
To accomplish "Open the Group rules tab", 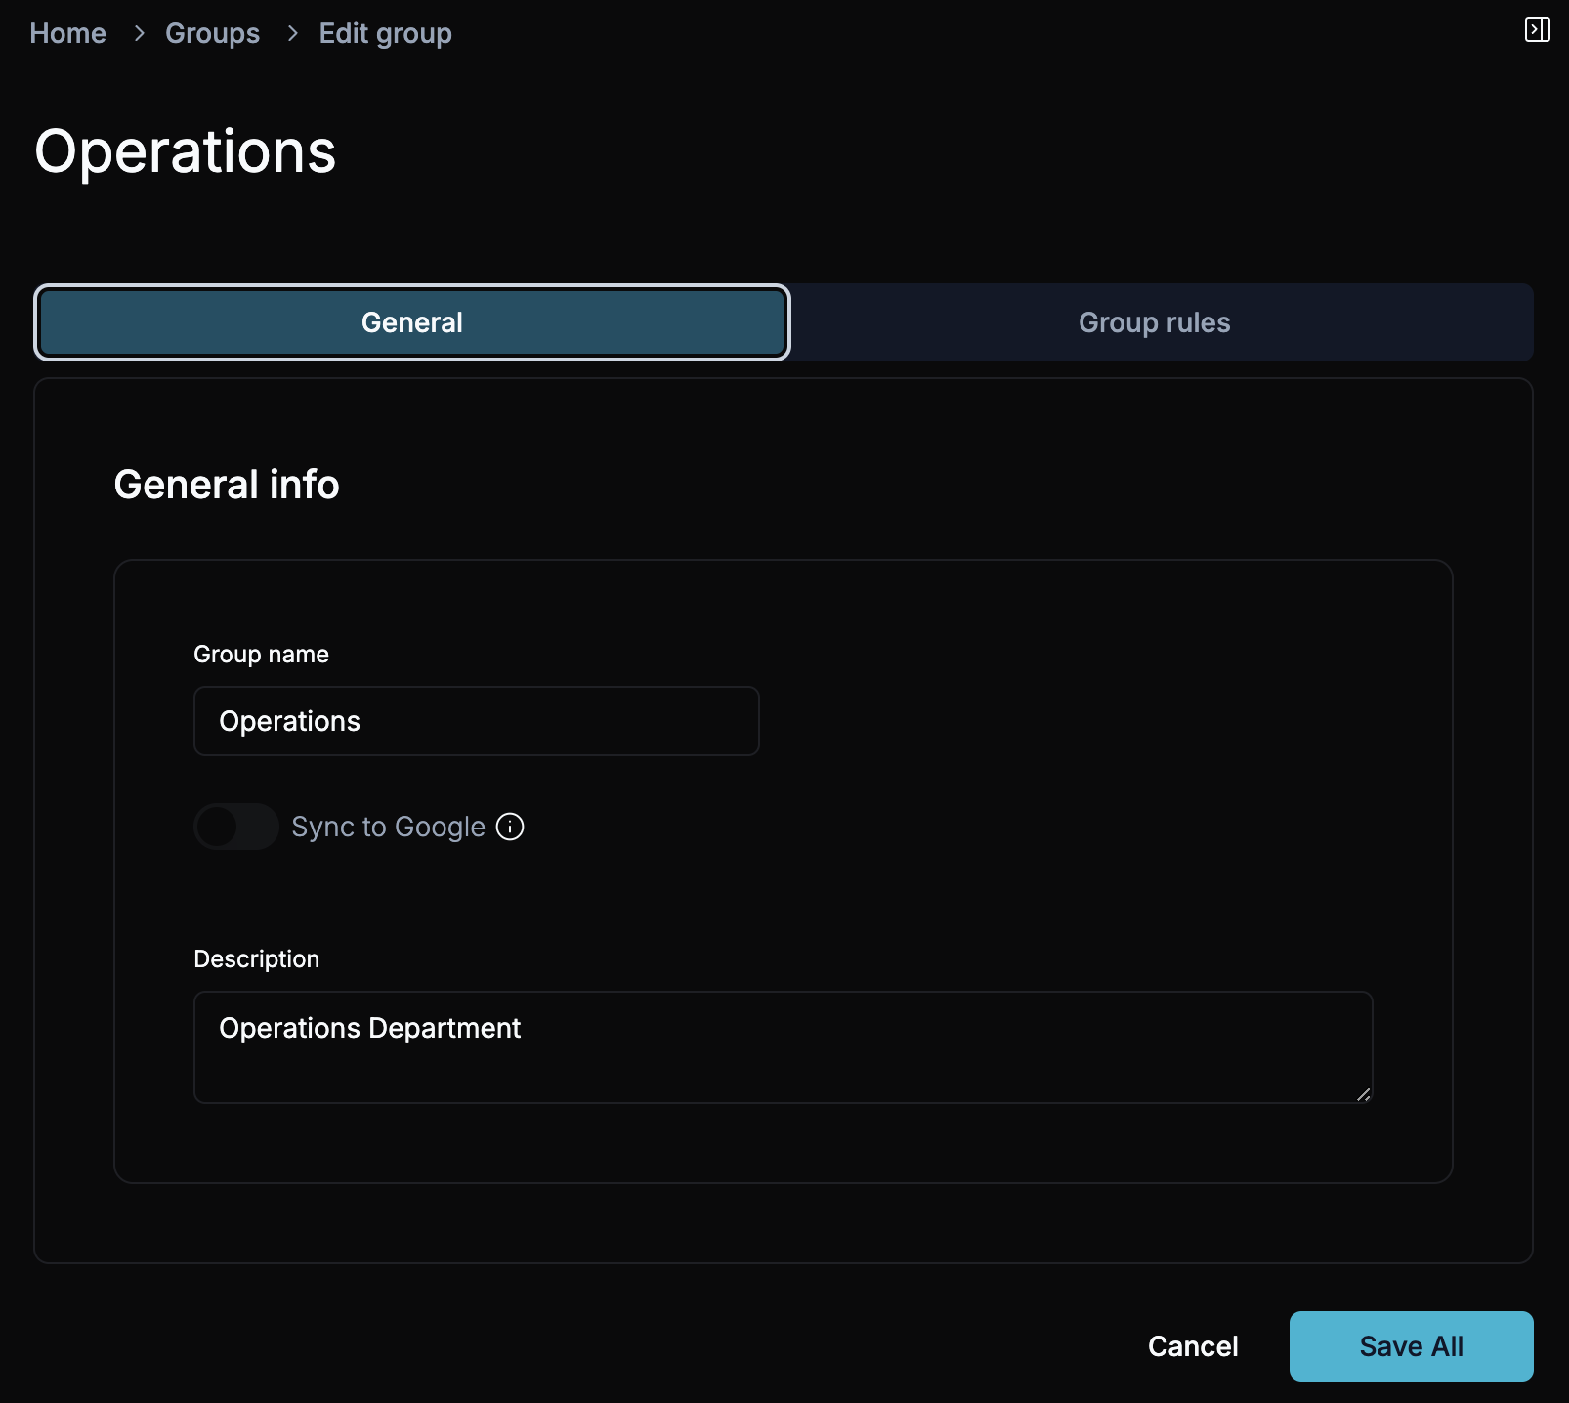I will tap(1154, 322).
